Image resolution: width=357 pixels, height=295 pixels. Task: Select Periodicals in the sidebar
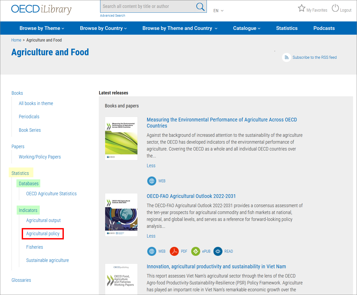[x=29, y=117]
